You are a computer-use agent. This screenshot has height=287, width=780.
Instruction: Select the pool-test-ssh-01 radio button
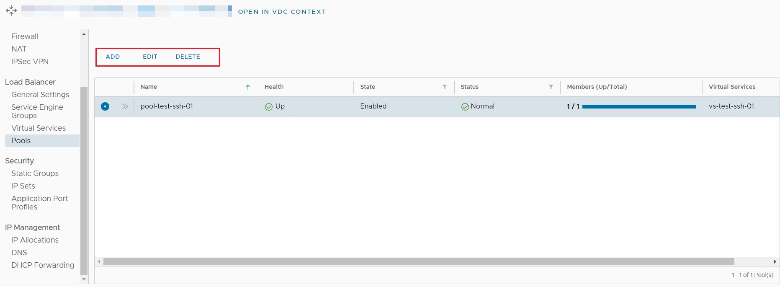point(105,106)
